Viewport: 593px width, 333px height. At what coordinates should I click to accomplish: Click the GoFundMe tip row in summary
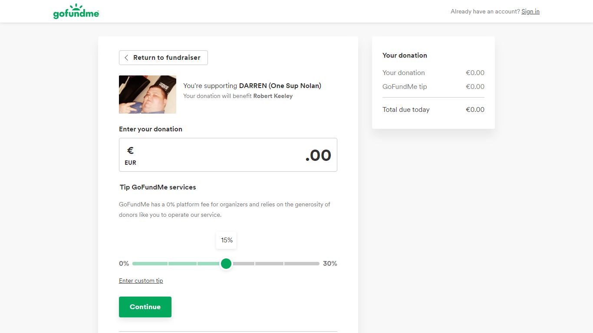(x=433, y=87)
